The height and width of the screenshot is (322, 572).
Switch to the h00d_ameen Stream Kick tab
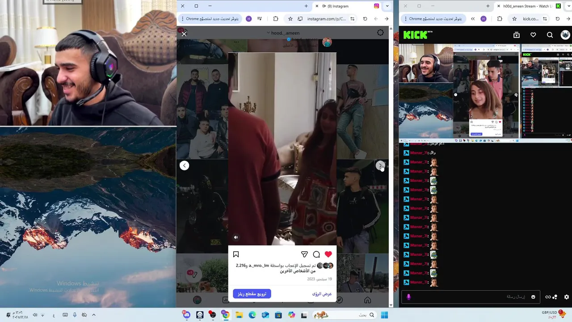[527, 6]
